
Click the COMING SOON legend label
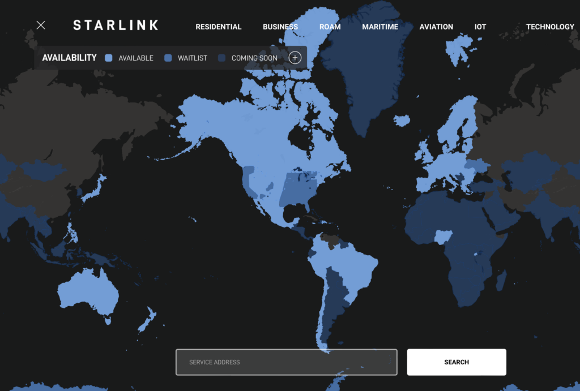(x=254, y=58)
